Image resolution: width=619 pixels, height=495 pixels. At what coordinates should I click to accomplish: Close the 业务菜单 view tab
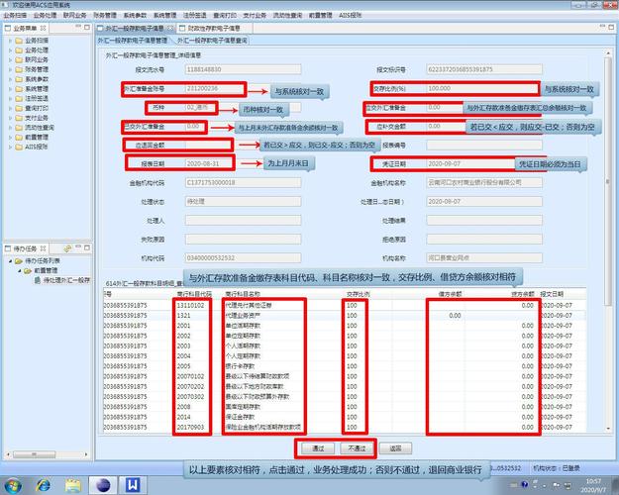pos(43,28)
